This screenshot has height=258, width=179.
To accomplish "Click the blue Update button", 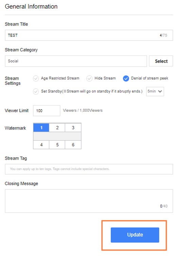I will click(x=135, y=235).
